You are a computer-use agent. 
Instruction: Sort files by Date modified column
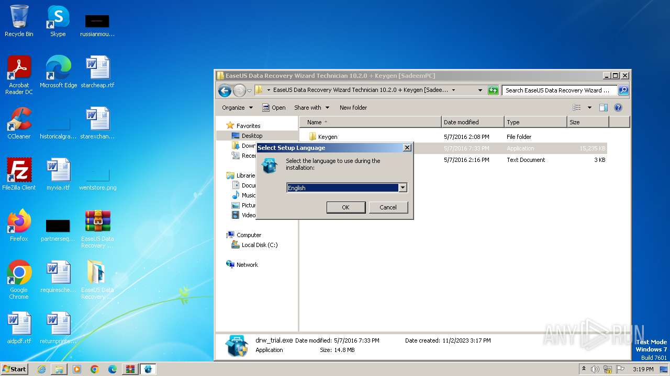(473, 122)
